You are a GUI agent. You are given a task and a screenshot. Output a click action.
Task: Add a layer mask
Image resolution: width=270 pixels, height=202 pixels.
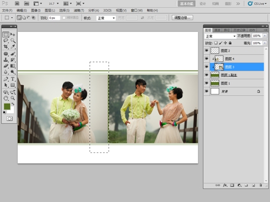[x=232, y=185]
